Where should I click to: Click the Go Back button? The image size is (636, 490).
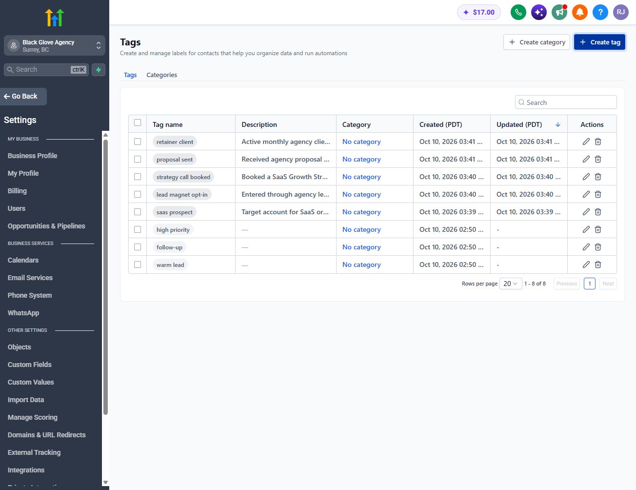[x=23, y=96]
